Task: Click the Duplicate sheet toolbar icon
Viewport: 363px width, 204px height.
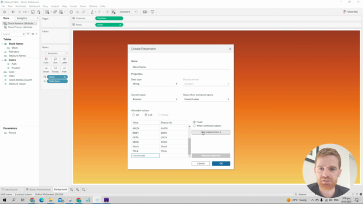Action: click(x=55, y=12)
